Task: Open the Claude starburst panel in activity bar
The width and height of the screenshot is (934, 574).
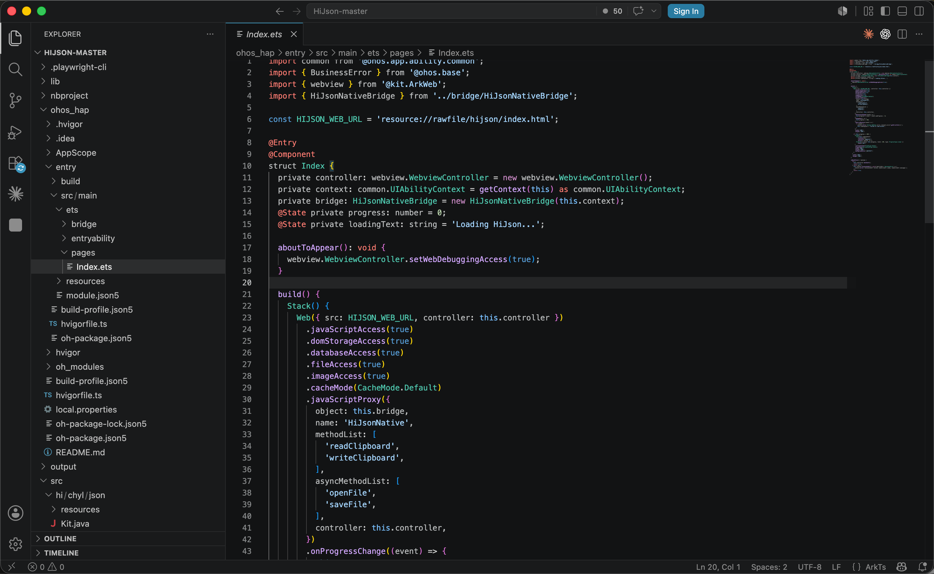Action: (x=15, y=194)
